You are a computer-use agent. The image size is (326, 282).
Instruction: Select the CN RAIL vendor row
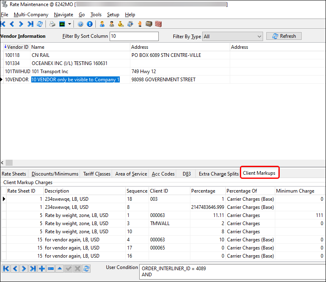(40, 55)
